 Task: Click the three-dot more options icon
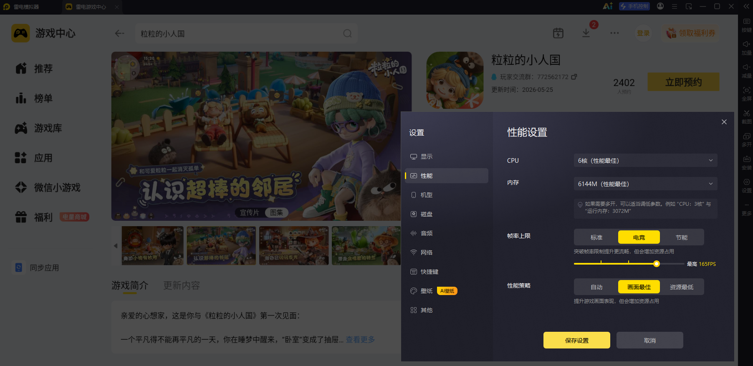click(x=614, y=33)
